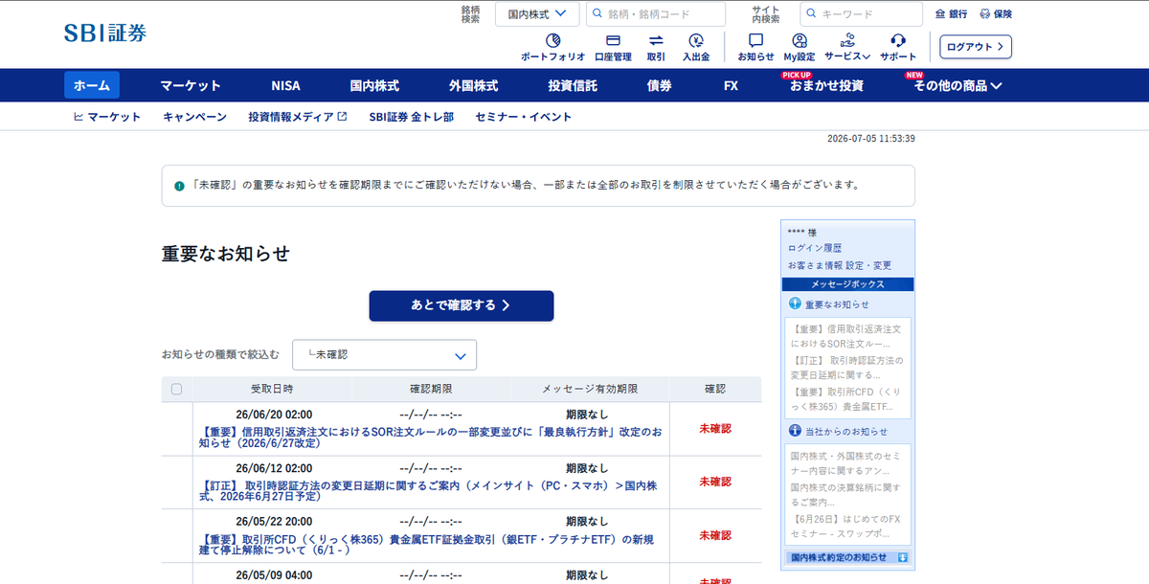Click the キーワード site search field

point(862,14)
